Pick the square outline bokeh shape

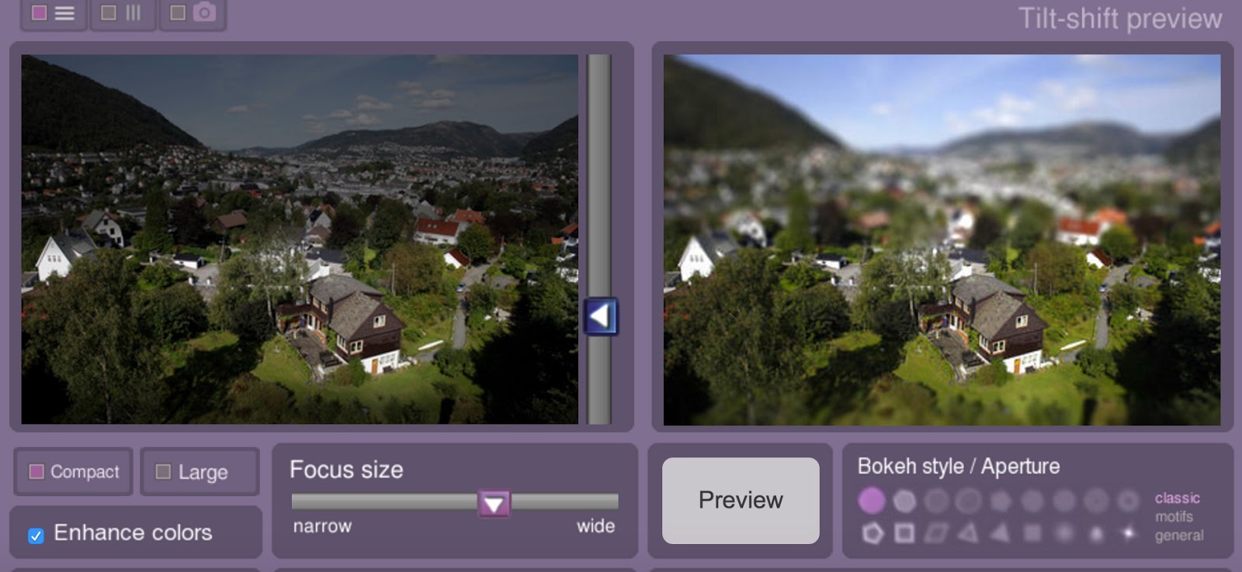coord(904,533)
